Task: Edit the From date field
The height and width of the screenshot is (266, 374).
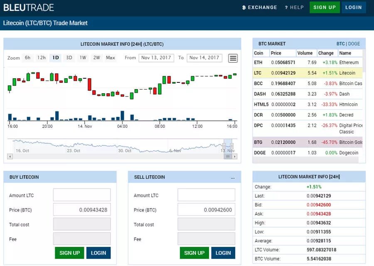Action: [156, 58]
